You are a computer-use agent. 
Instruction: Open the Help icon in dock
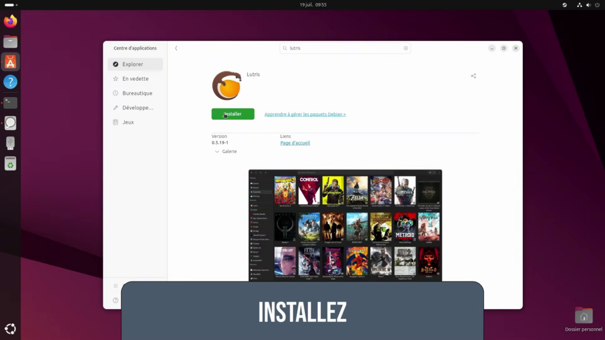click(11, 82)
